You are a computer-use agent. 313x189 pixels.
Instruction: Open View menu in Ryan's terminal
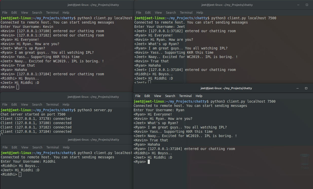(158, 96)
